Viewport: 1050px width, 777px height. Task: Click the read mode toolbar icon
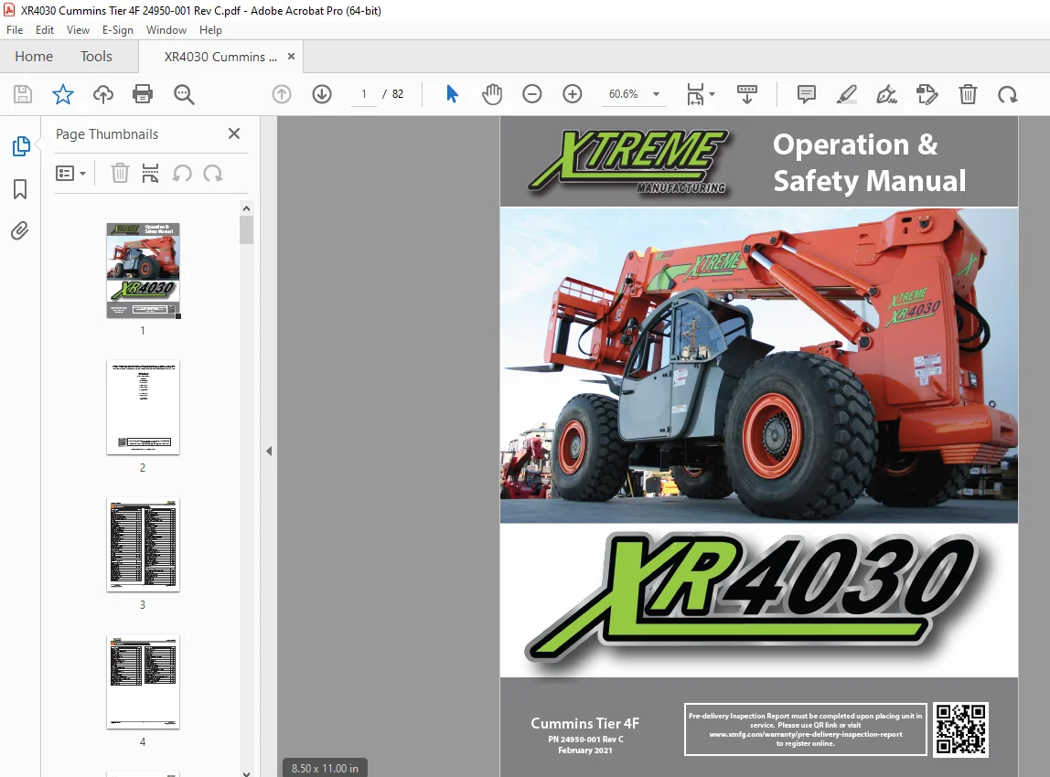click(x=746, y=94)
